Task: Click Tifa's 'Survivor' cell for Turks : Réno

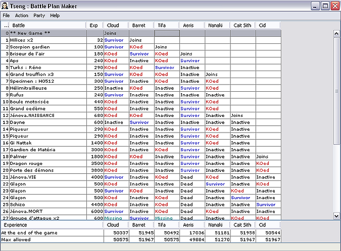Action: 167,68
